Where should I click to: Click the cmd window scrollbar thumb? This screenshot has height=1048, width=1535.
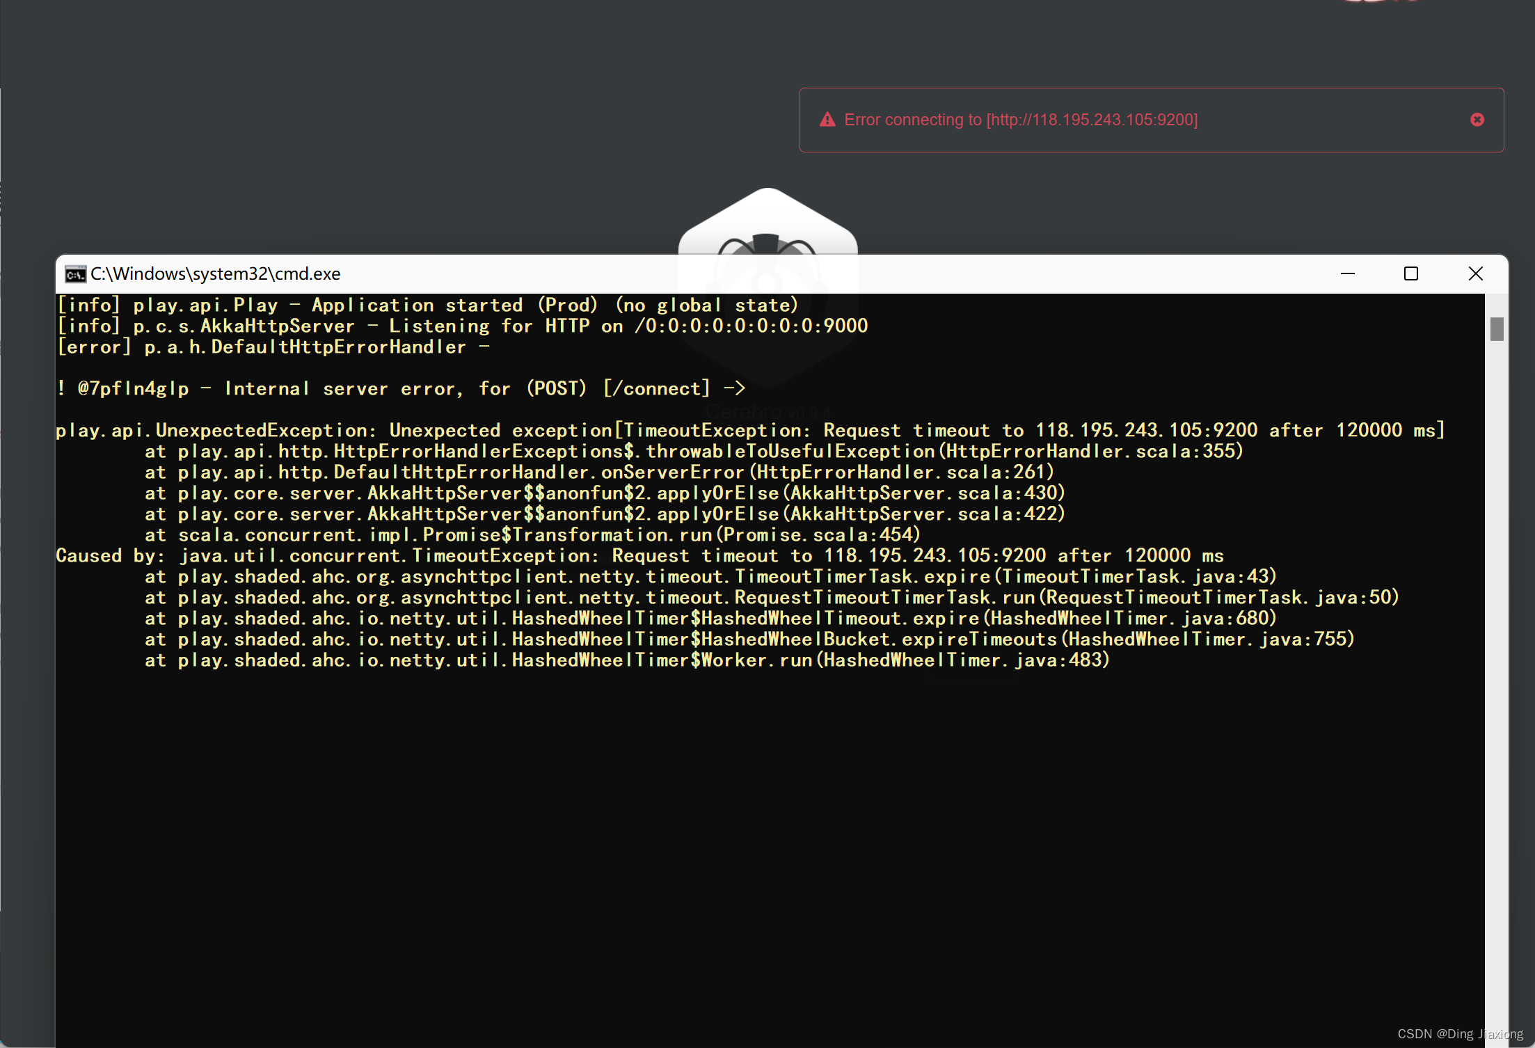[x=1497, y=329]
